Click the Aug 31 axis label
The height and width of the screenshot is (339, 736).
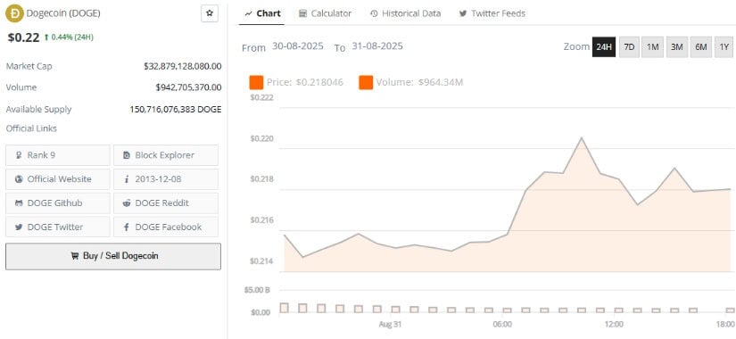coord(390,325)
